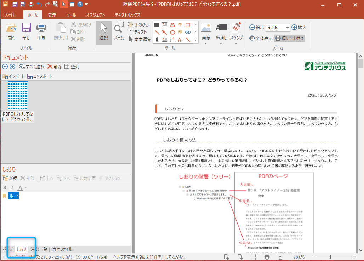
Task: Switch to the 注釈一覧 panel tab
Action: coord(38,249)
